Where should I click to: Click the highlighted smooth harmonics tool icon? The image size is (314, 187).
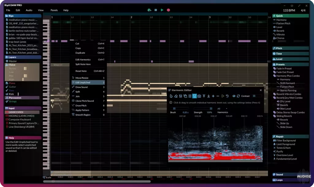click(x=194, y=96)
